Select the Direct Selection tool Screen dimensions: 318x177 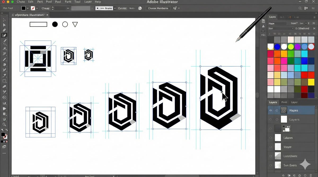[4, 25]
